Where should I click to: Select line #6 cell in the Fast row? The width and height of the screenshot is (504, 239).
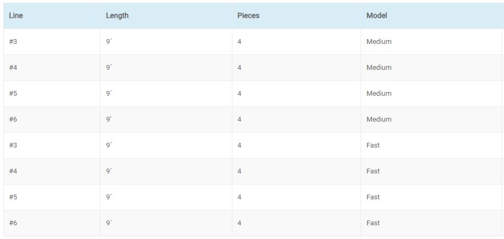(x=52, y=223)
